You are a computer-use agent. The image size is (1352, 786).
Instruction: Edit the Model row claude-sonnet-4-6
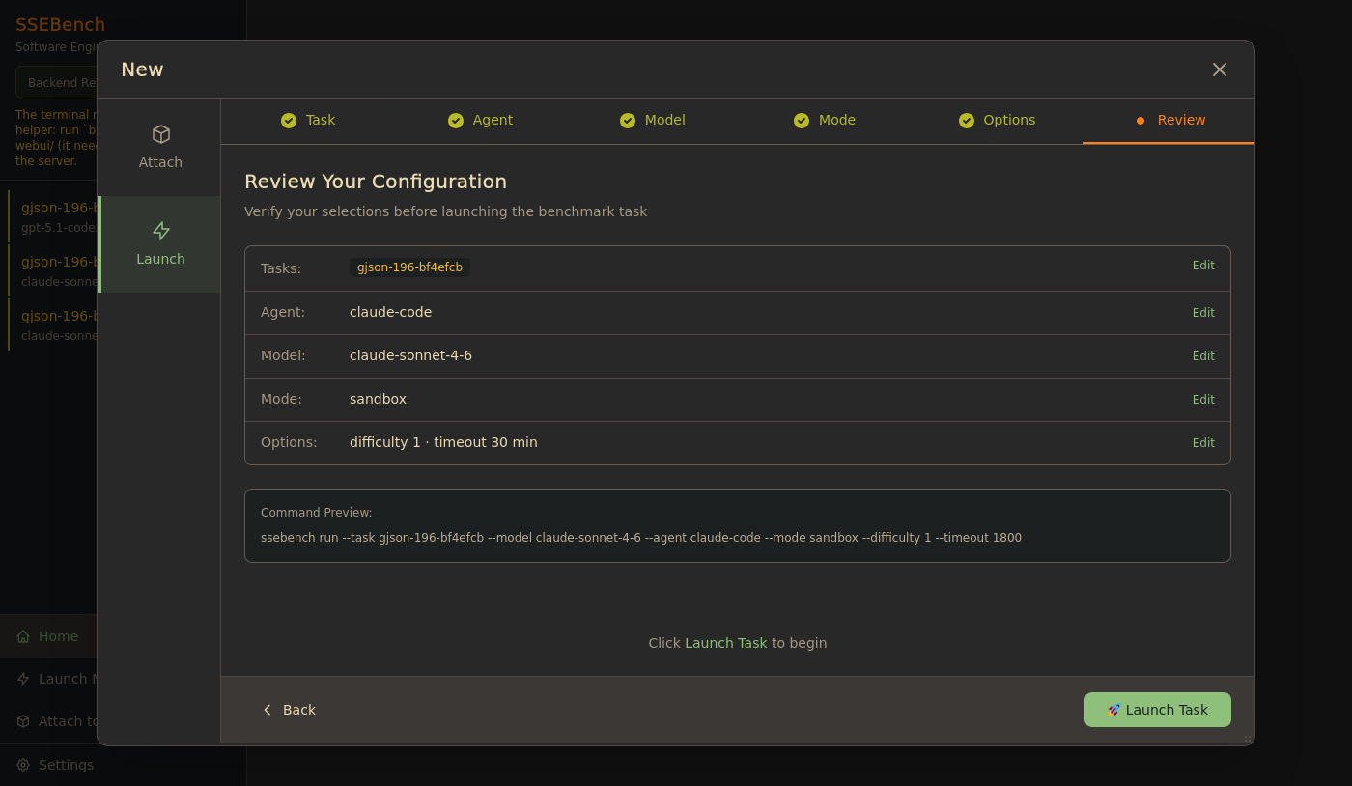(x=1203, y=356)
